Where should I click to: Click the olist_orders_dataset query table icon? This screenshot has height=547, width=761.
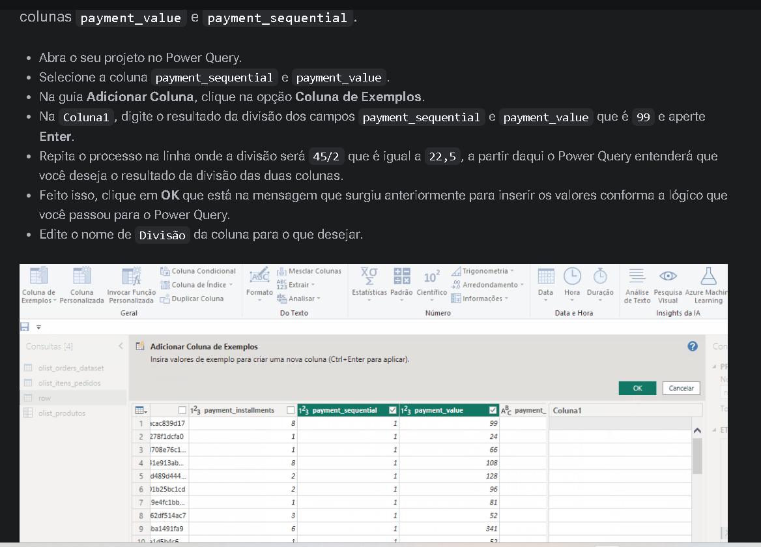28,368
